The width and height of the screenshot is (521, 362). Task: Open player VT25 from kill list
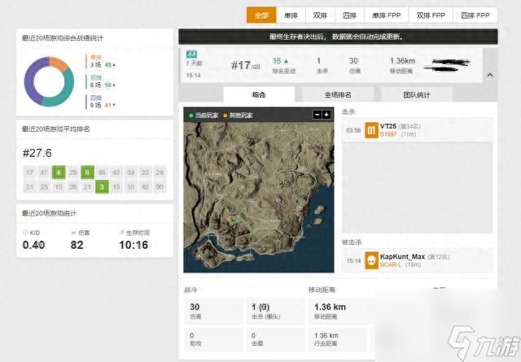[x=388, y=126]
